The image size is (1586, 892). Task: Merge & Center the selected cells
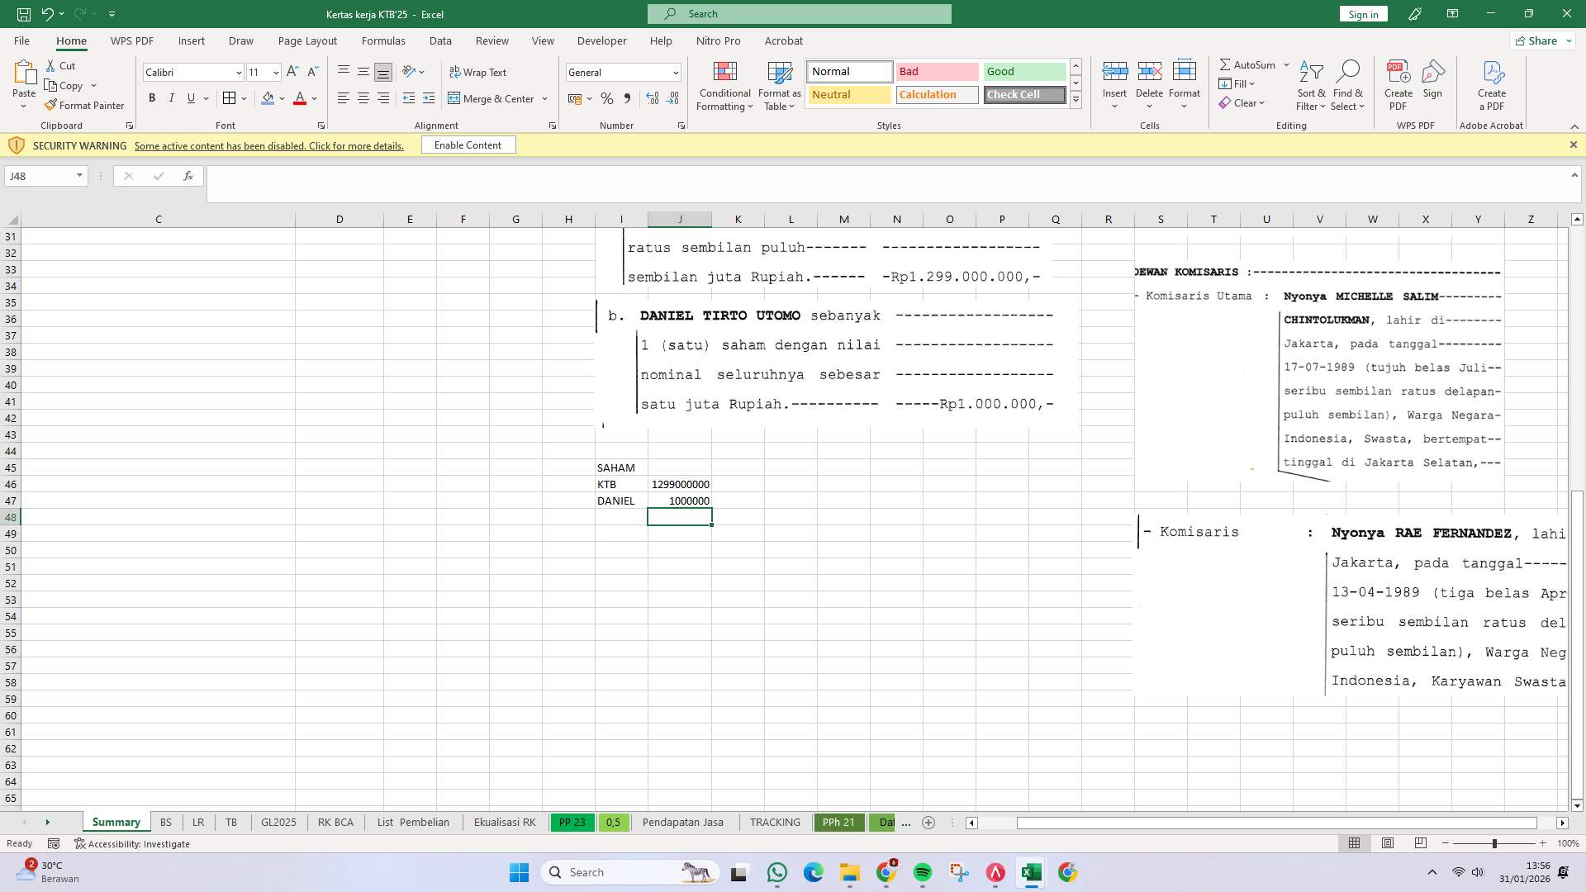click(x=493, y=98)
